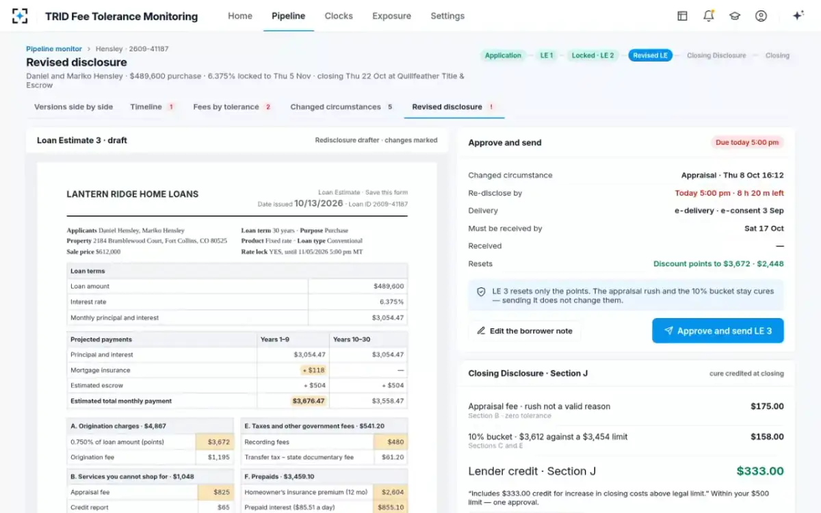Click the Hensley 2609-41187 breadcrumb
821x513 pixels.
pyautogui.click(x=132, y=49)
